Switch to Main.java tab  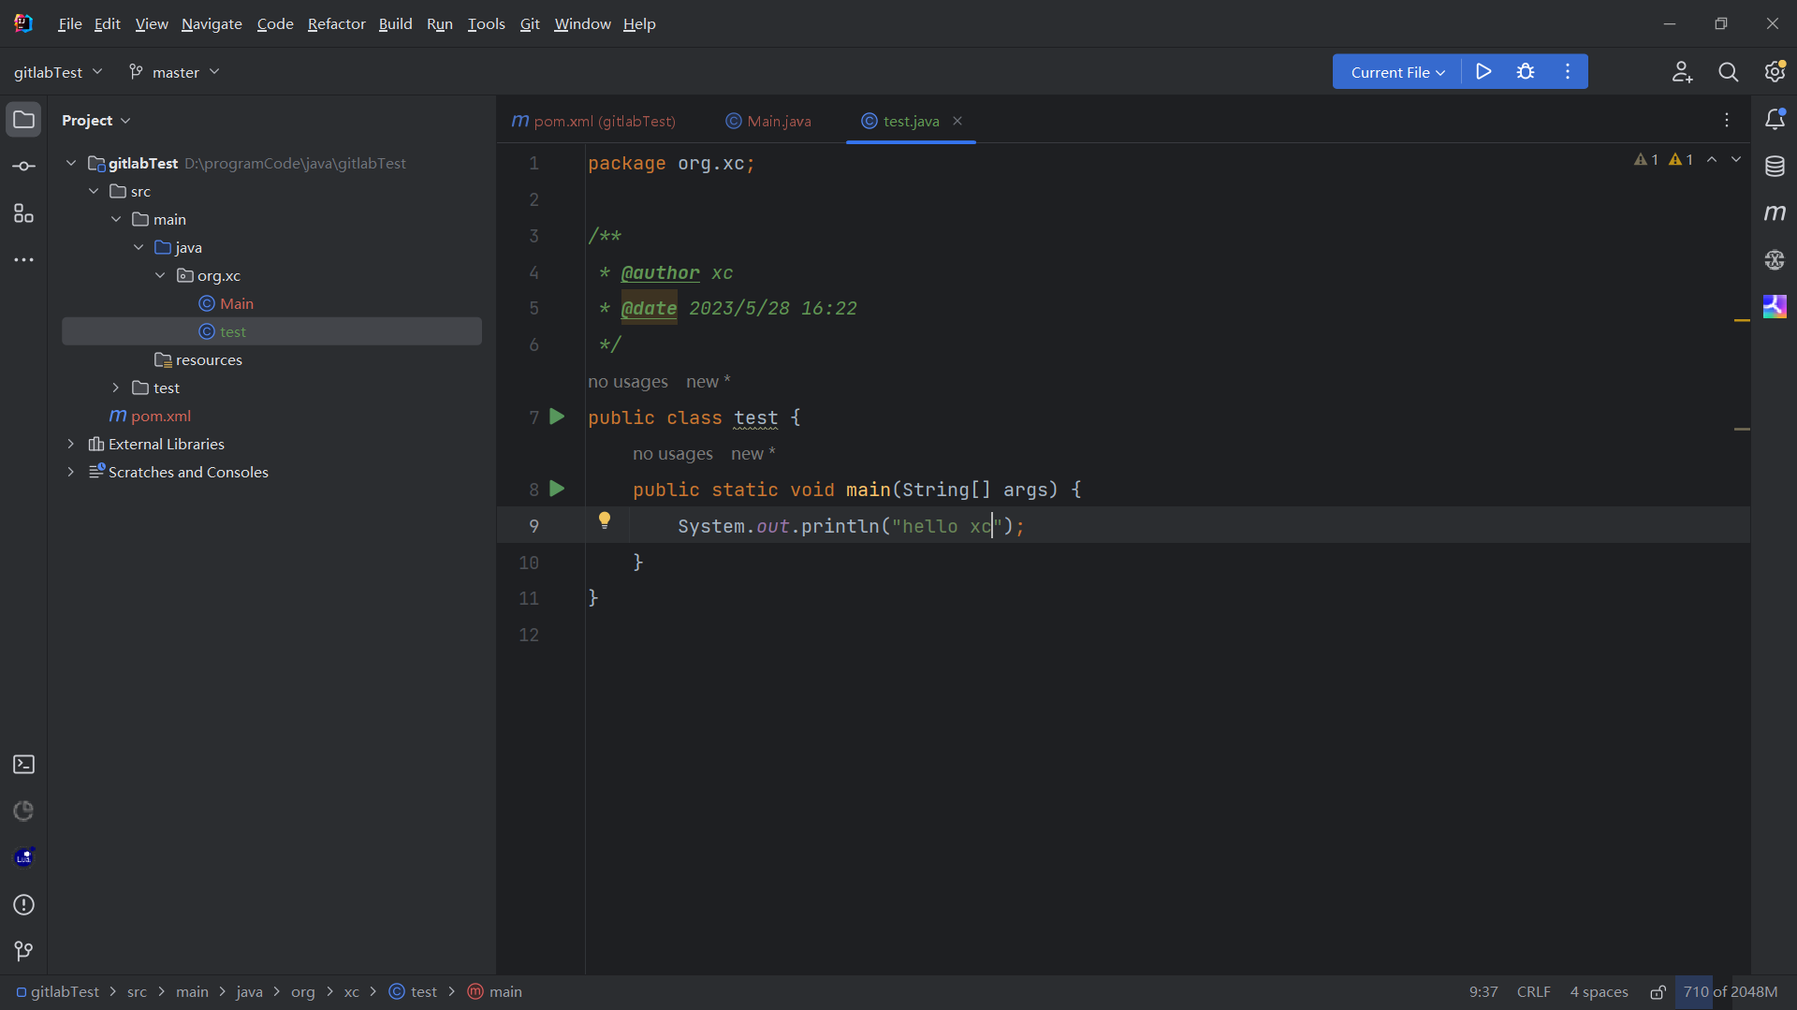[768, 121]
